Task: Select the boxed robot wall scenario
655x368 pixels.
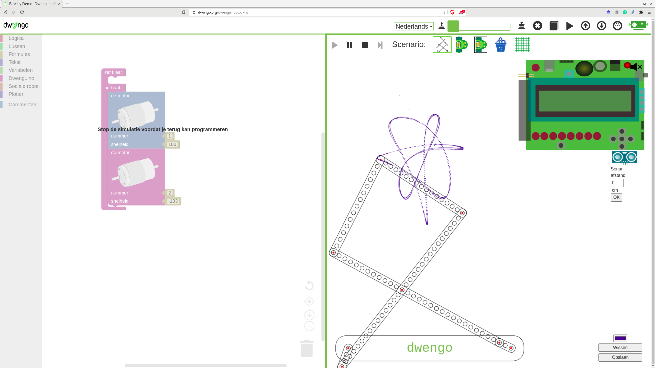Action: 481,45
